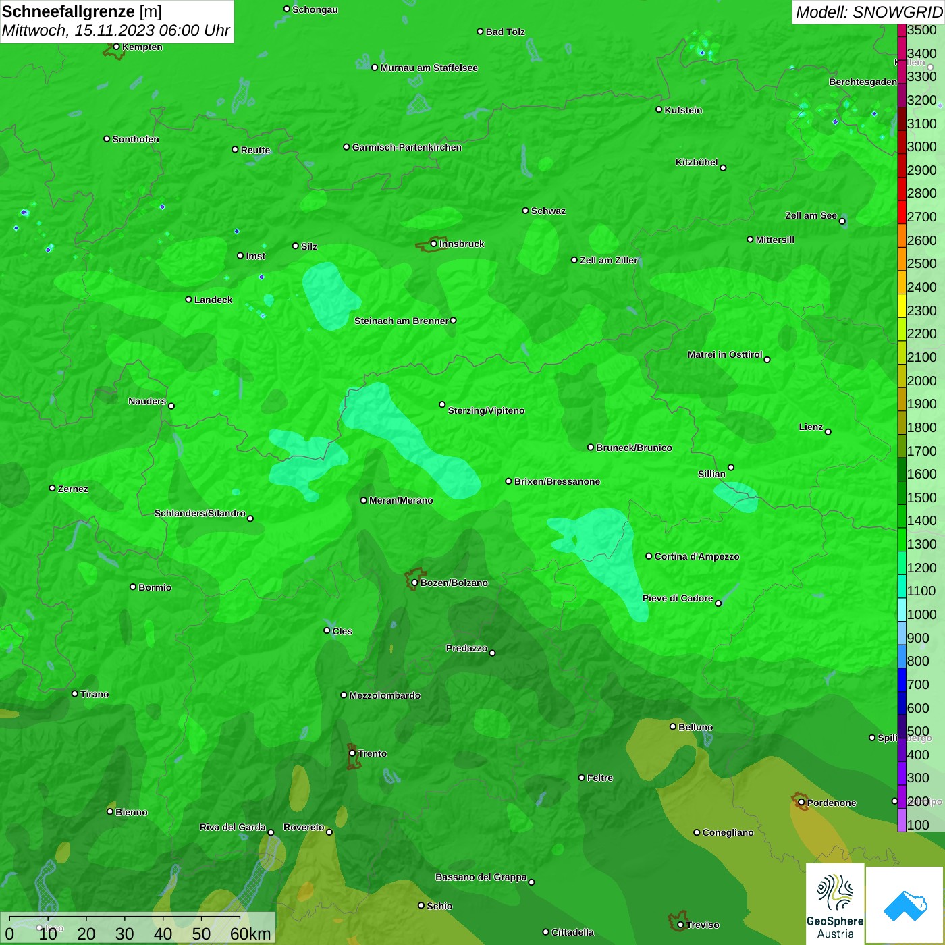Image resolution: width=945 pixels, height=945 pixels.
Task: Select the Pieve di Cadore label
Action: [678, 598]
